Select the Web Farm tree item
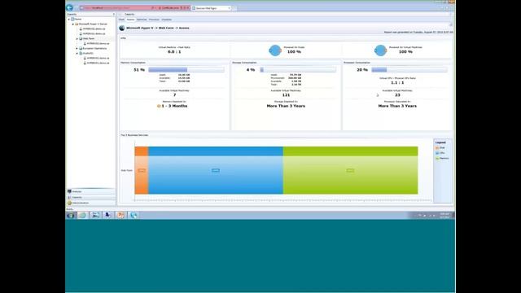 point(89,38)
